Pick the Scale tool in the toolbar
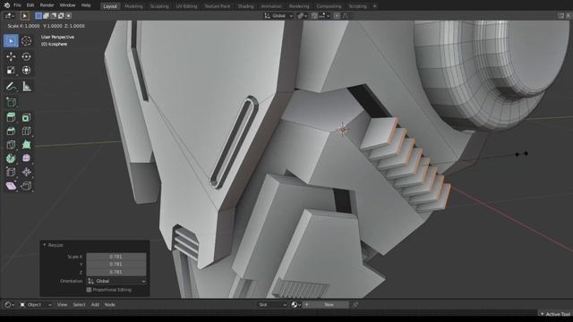Image resolution: width=573 pixels, height=322 pixels. 11,70
